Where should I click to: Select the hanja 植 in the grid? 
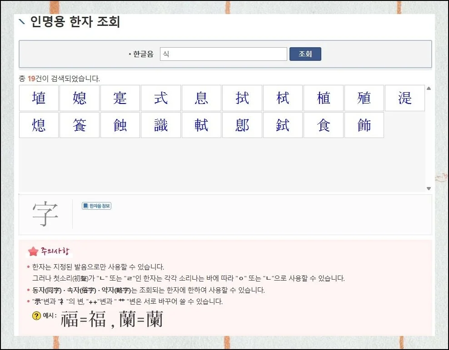(x=324, y=98)
